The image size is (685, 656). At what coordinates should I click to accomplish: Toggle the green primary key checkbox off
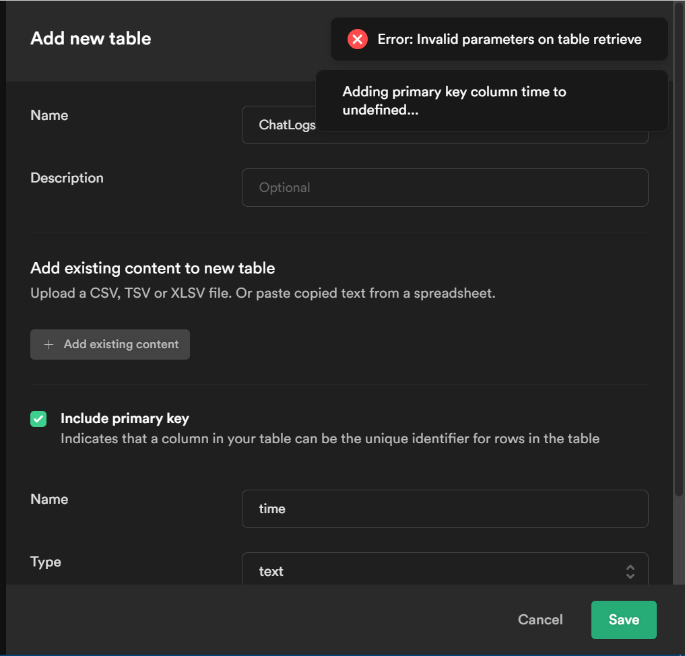(x=38, y=418)
